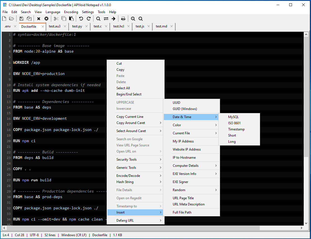Viewport: 311px width, 239px height.
Task: Click the New file toolbar icon
Action: point(4,19)
